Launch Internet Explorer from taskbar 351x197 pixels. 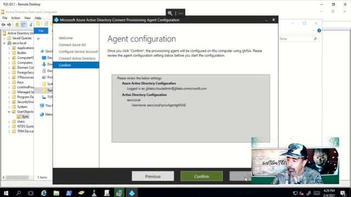tap(44, 193)
